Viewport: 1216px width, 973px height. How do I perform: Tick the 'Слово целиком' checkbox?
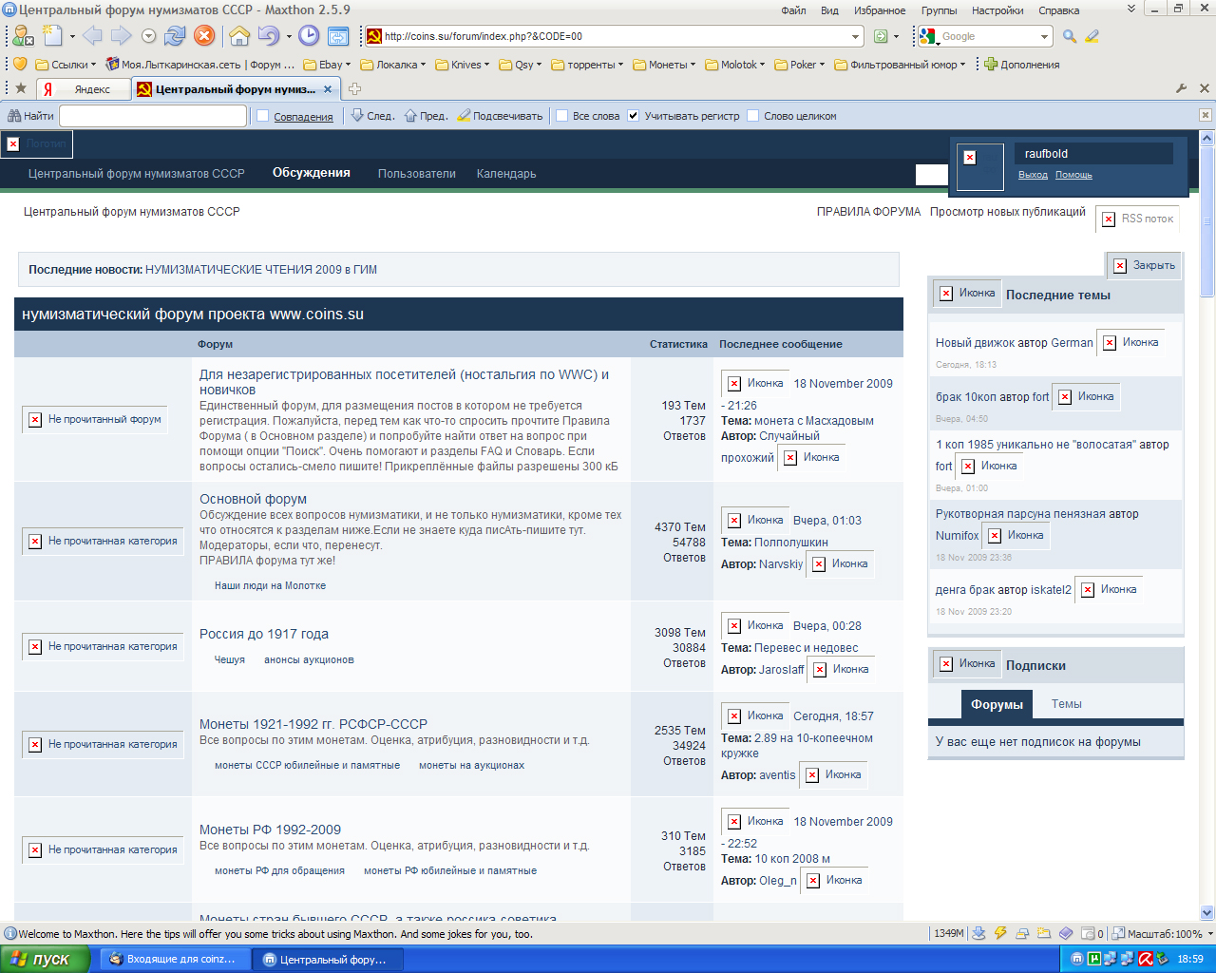coord(753,116)
